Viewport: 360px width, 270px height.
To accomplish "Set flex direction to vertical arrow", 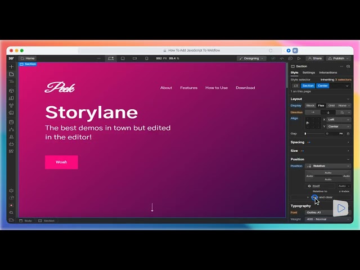I will 328,112.
